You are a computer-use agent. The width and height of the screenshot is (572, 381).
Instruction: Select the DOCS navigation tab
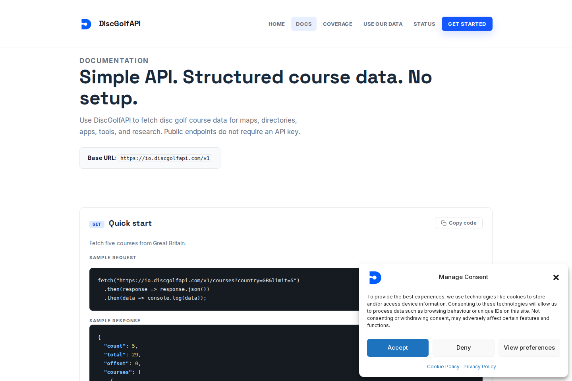click(x=304, y=24)
